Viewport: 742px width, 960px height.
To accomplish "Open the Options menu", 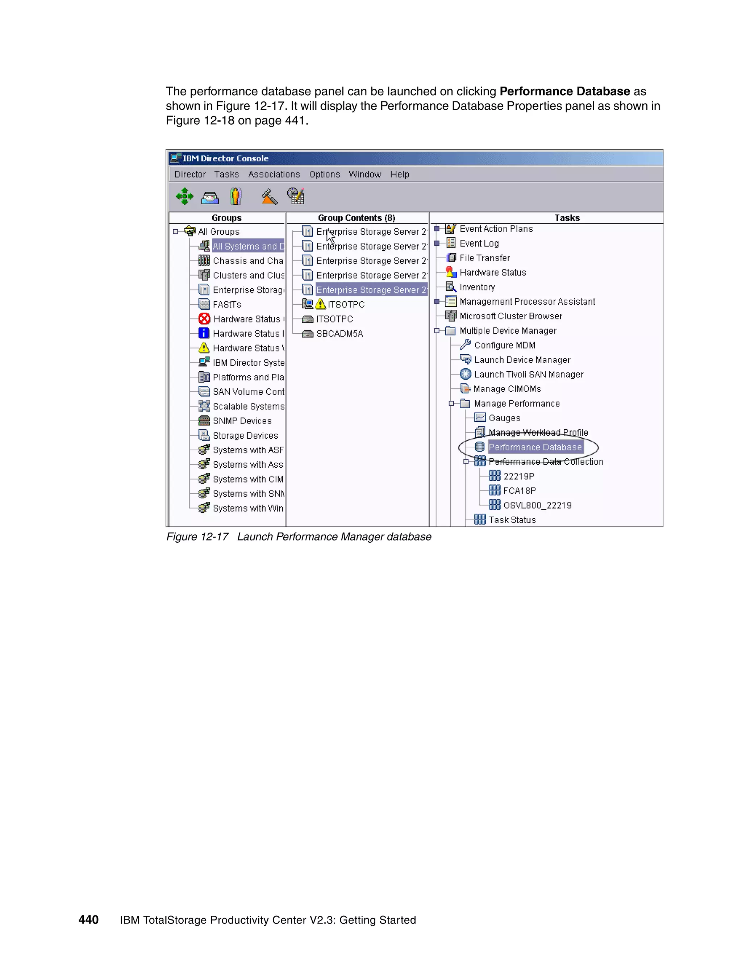I will pos(324,175).
